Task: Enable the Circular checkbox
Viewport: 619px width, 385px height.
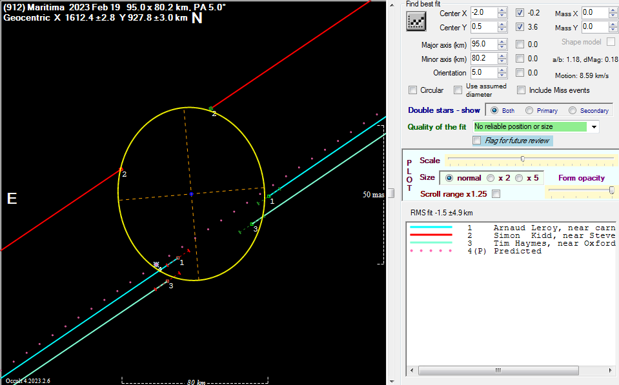Action: click(x=413, y=90)
